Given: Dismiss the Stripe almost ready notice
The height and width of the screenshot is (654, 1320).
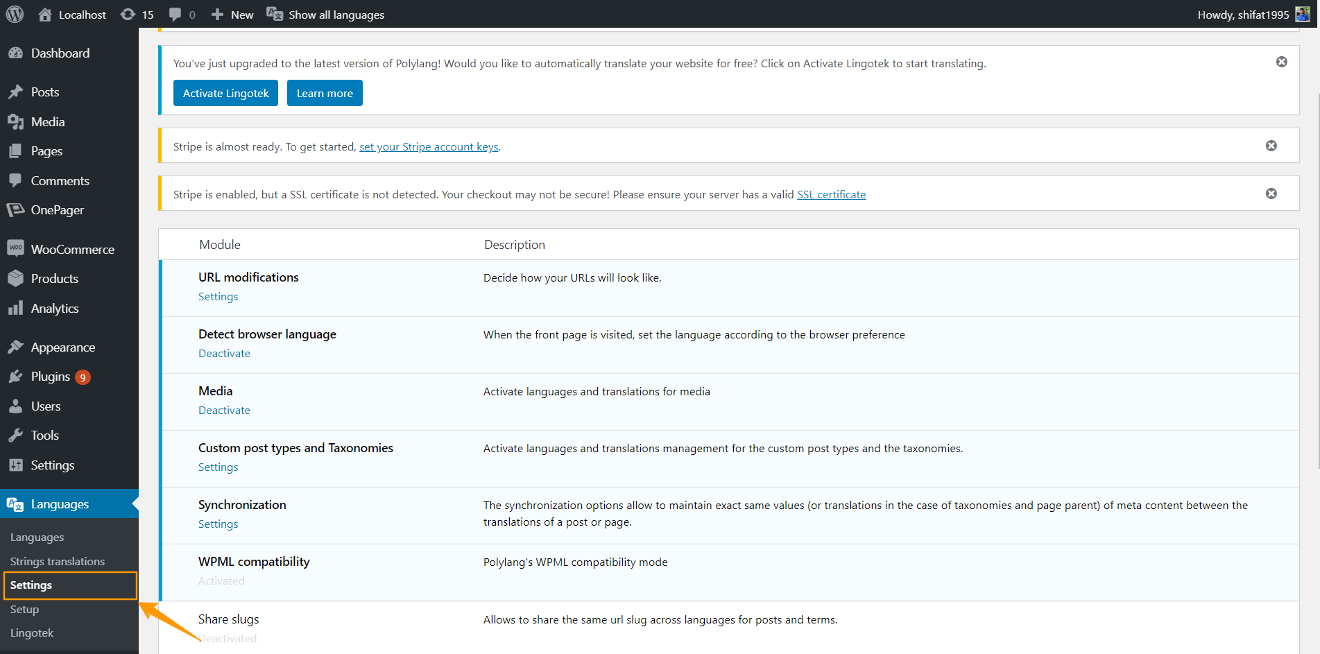Looking at the screenshot, I should coord(1271,146).
